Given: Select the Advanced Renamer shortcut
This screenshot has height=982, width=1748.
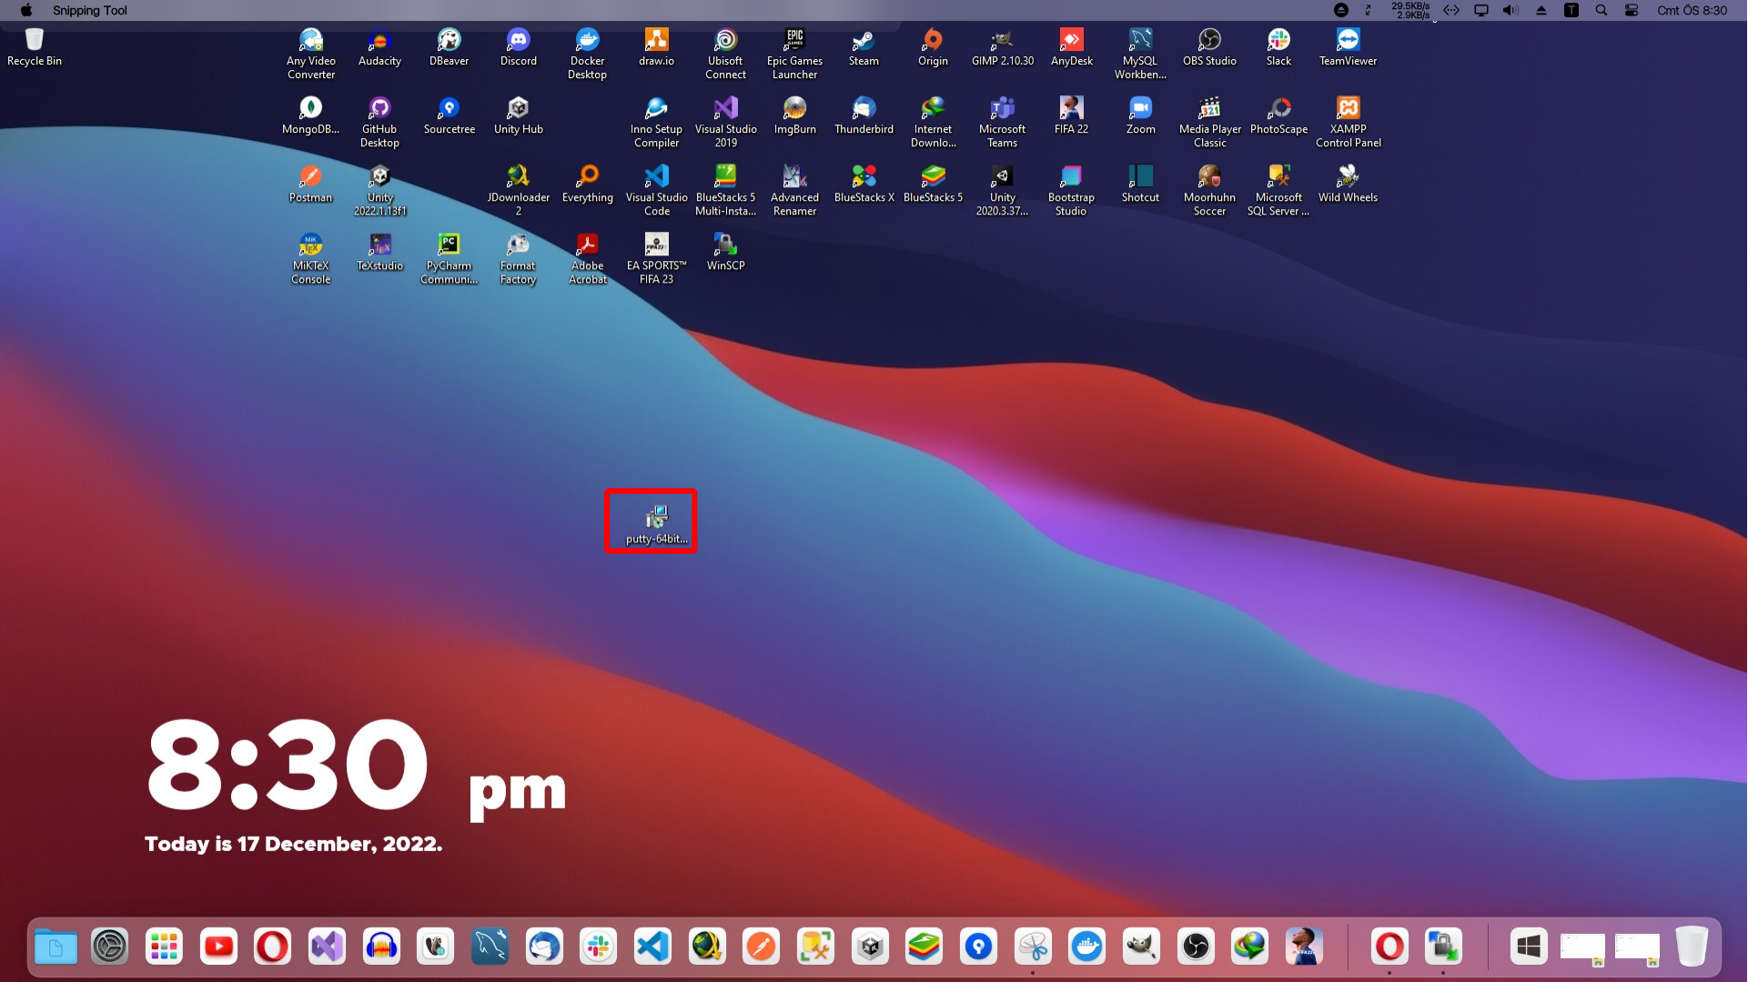Looking at the screenshot, I should [794, 191].
